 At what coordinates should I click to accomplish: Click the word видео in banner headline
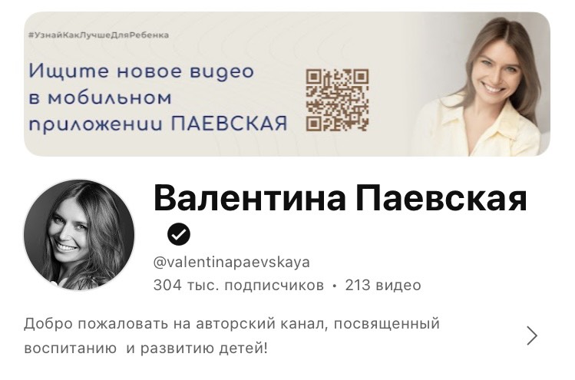(x=222, y=72)
